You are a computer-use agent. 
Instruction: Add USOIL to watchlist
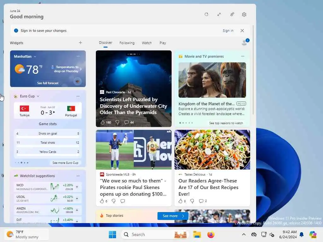point(77,199)
